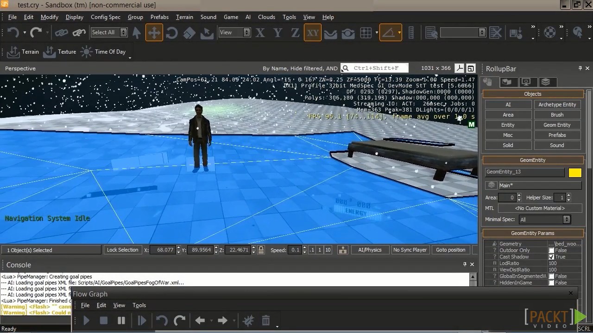Click the Terrain toolbar button
Screen dimensions: 593x333
tap(23, 52)
